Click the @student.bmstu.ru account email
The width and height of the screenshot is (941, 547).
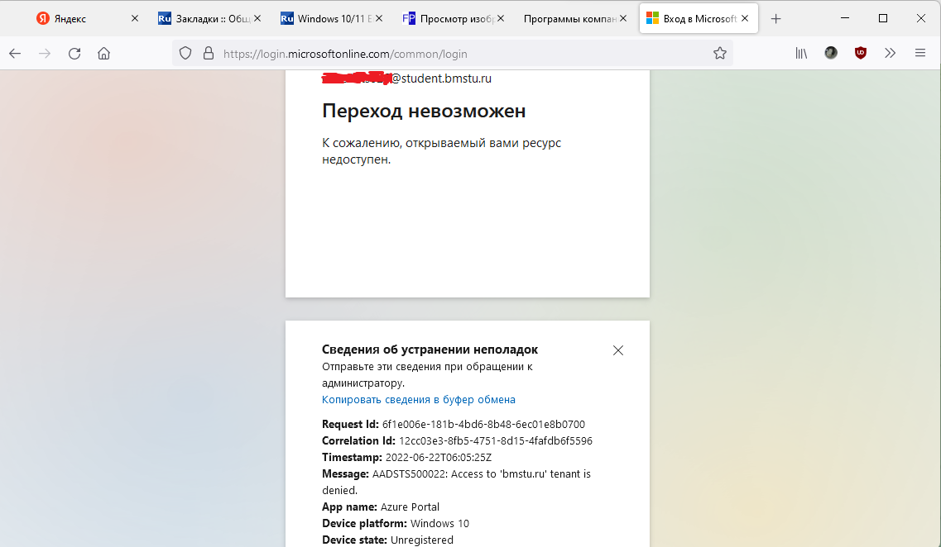click(407, 78)
